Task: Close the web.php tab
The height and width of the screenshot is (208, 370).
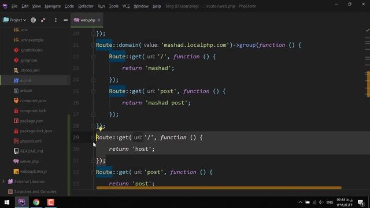Action: pos(99,20)
